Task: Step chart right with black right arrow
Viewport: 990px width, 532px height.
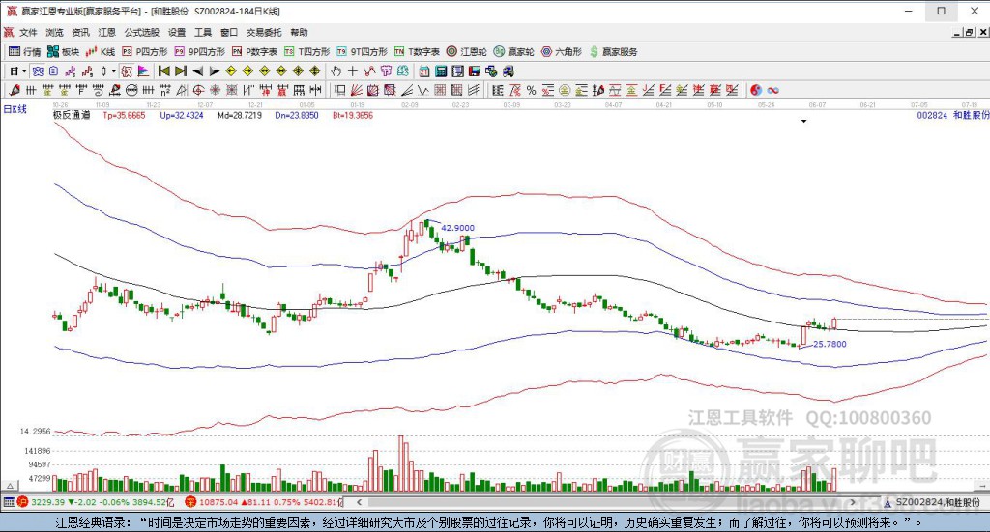Action: click(x=215, y=71)
